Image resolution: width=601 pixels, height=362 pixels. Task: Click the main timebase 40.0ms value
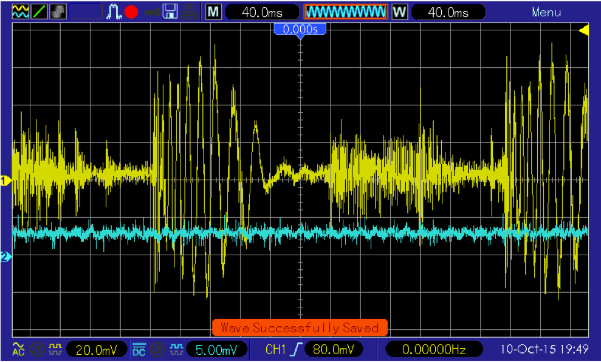coord(263,12)
